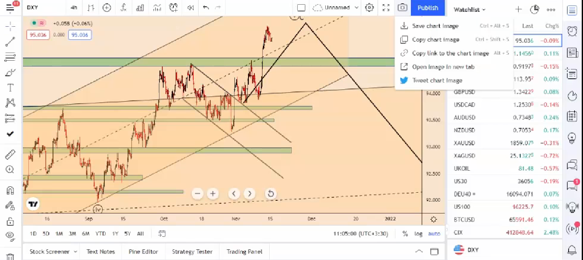Viewport: 583px width, 260px height.
Task: Open the Replay rewind icon
Action: [x=191, y=8]
